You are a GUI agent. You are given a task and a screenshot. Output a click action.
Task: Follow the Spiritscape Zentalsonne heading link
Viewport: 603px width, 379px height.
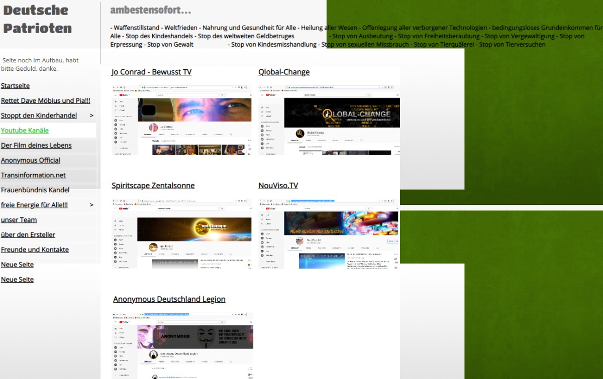tap(153, 186)
